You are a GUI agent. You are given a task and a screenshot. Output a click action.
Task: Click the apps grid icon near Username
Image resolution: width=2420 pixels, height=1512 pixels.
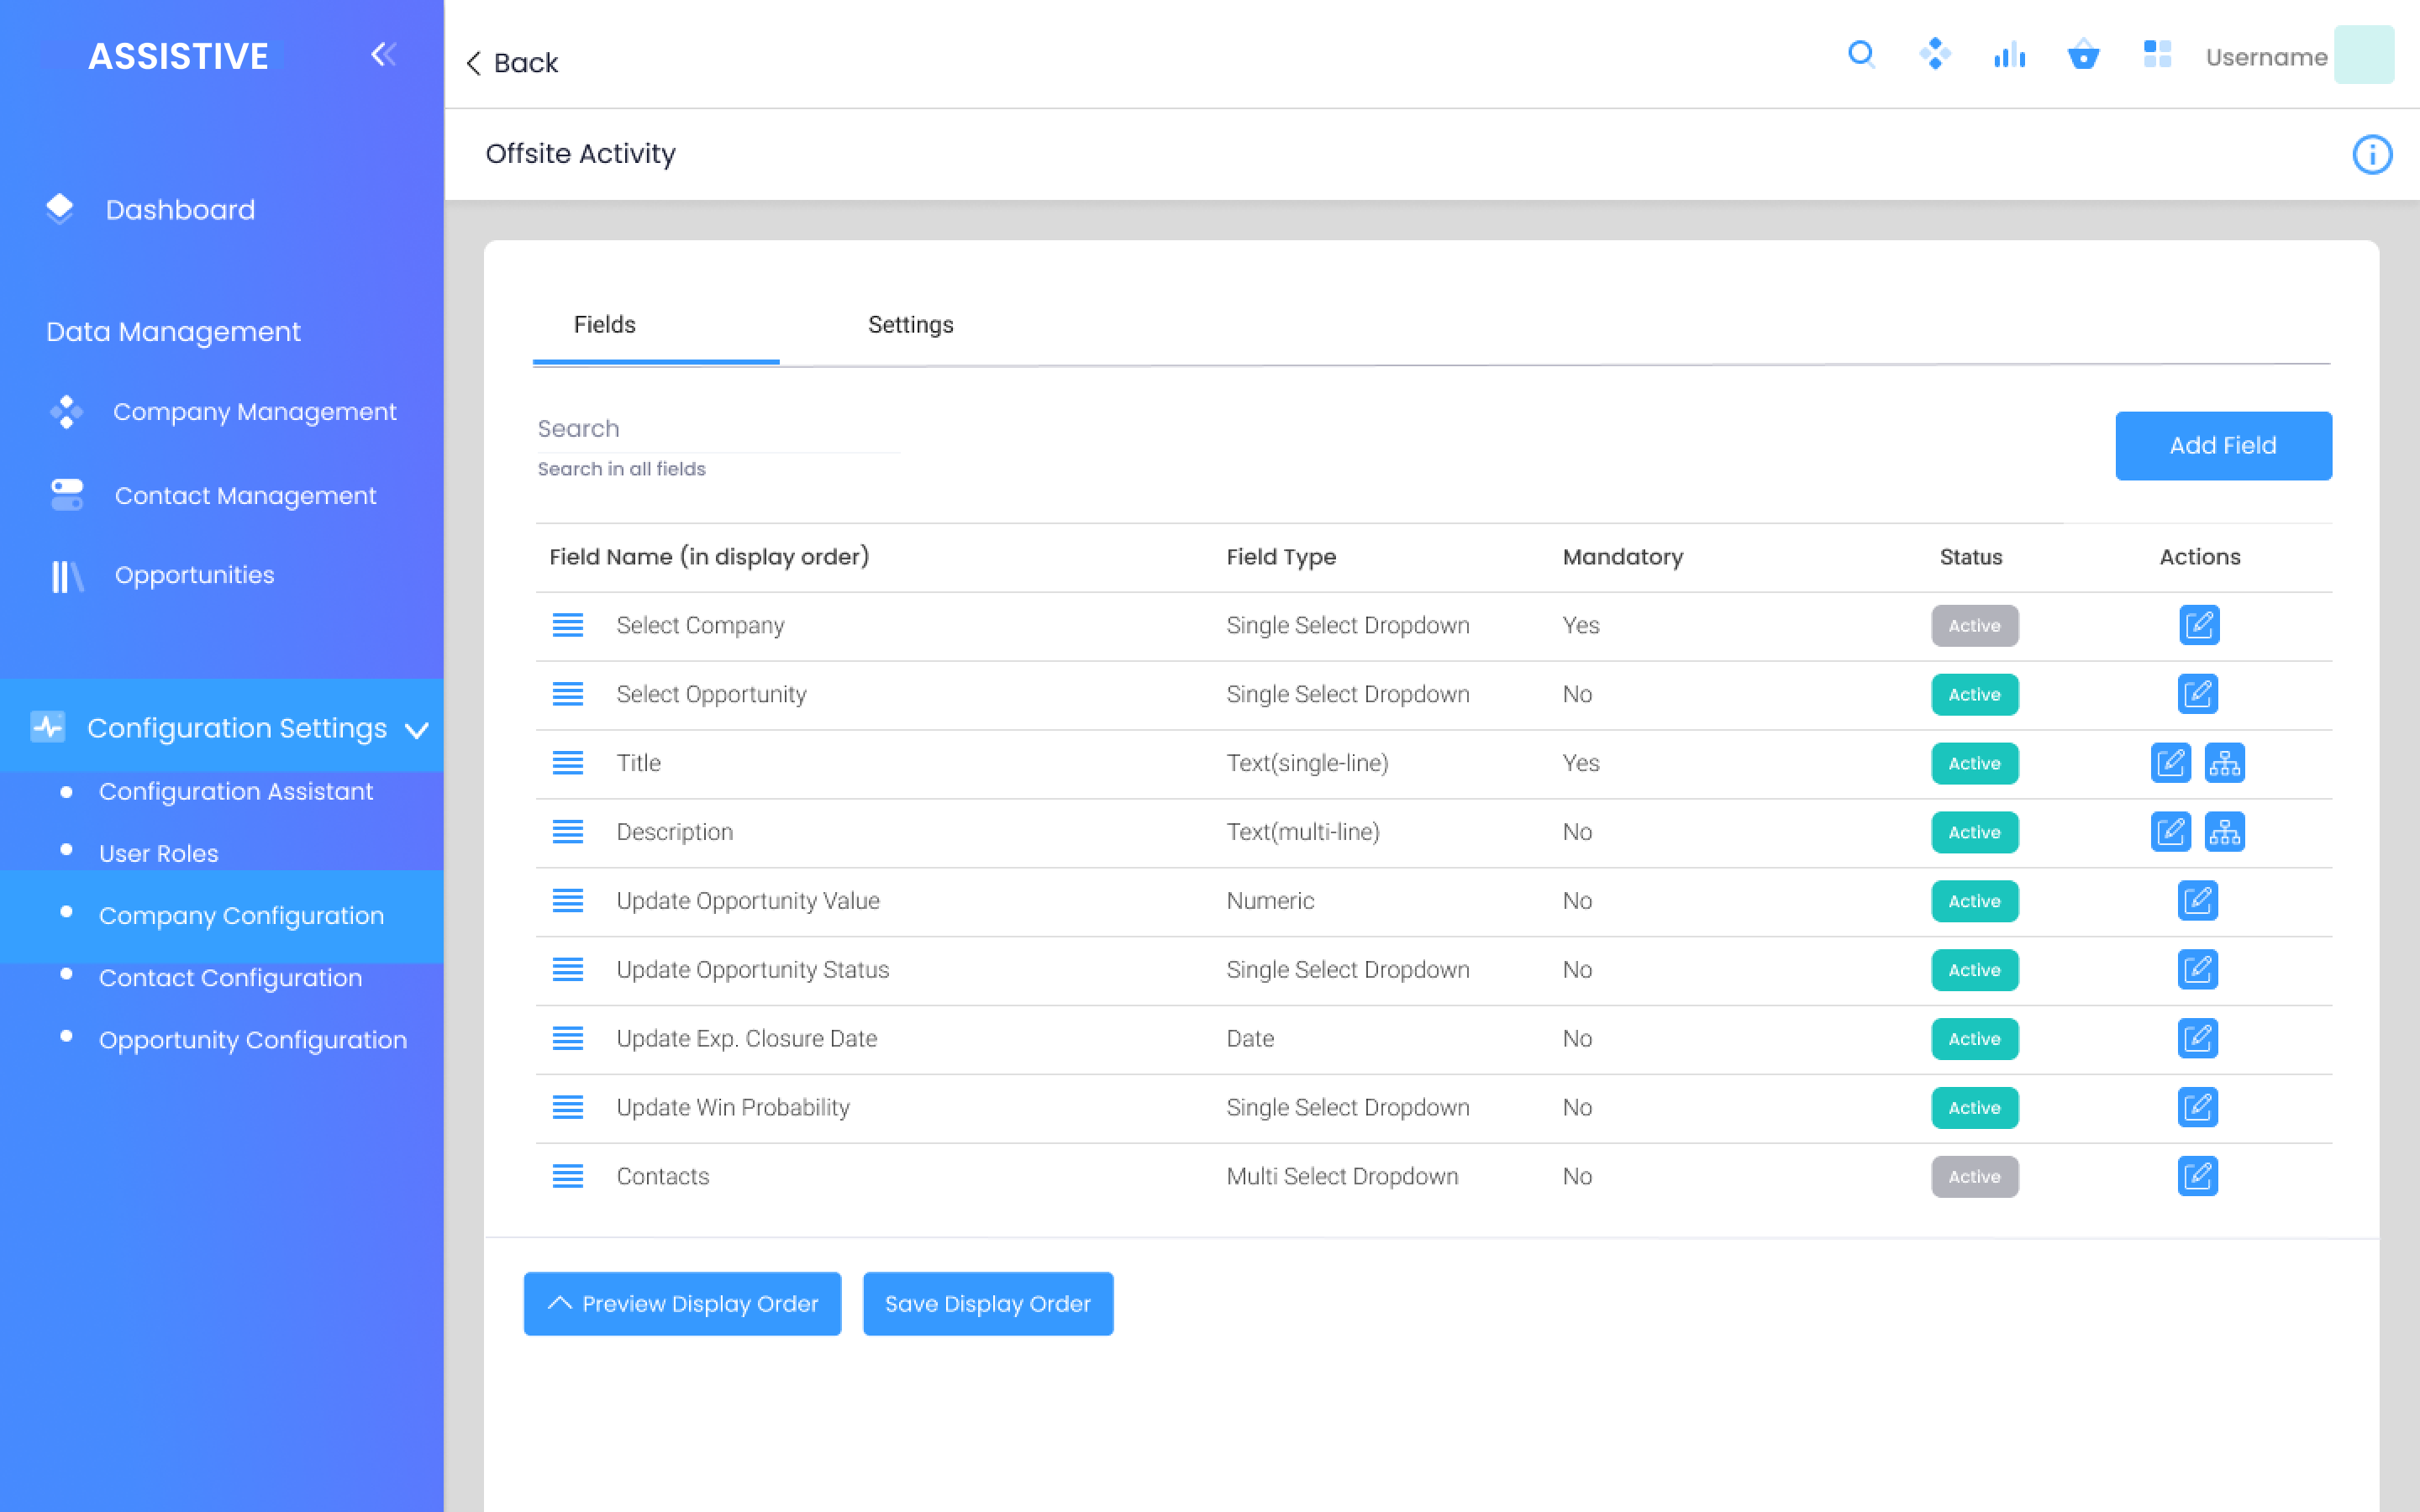2157,56
